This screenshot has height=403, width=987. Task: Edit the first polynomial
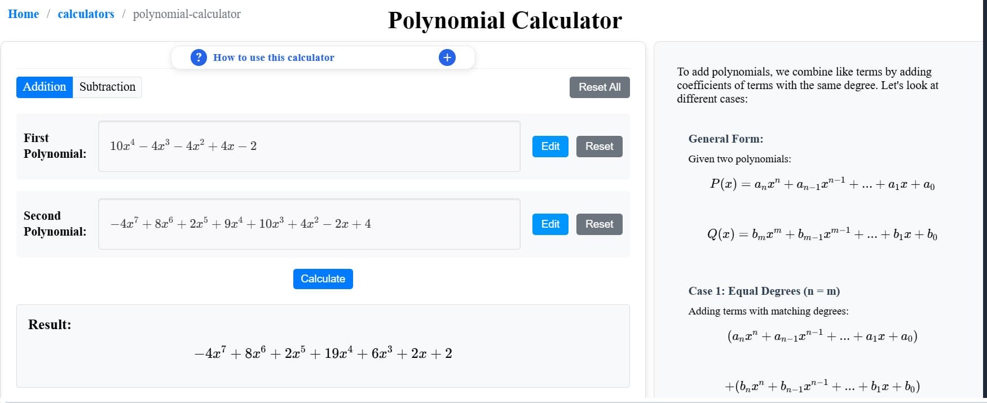549,146
